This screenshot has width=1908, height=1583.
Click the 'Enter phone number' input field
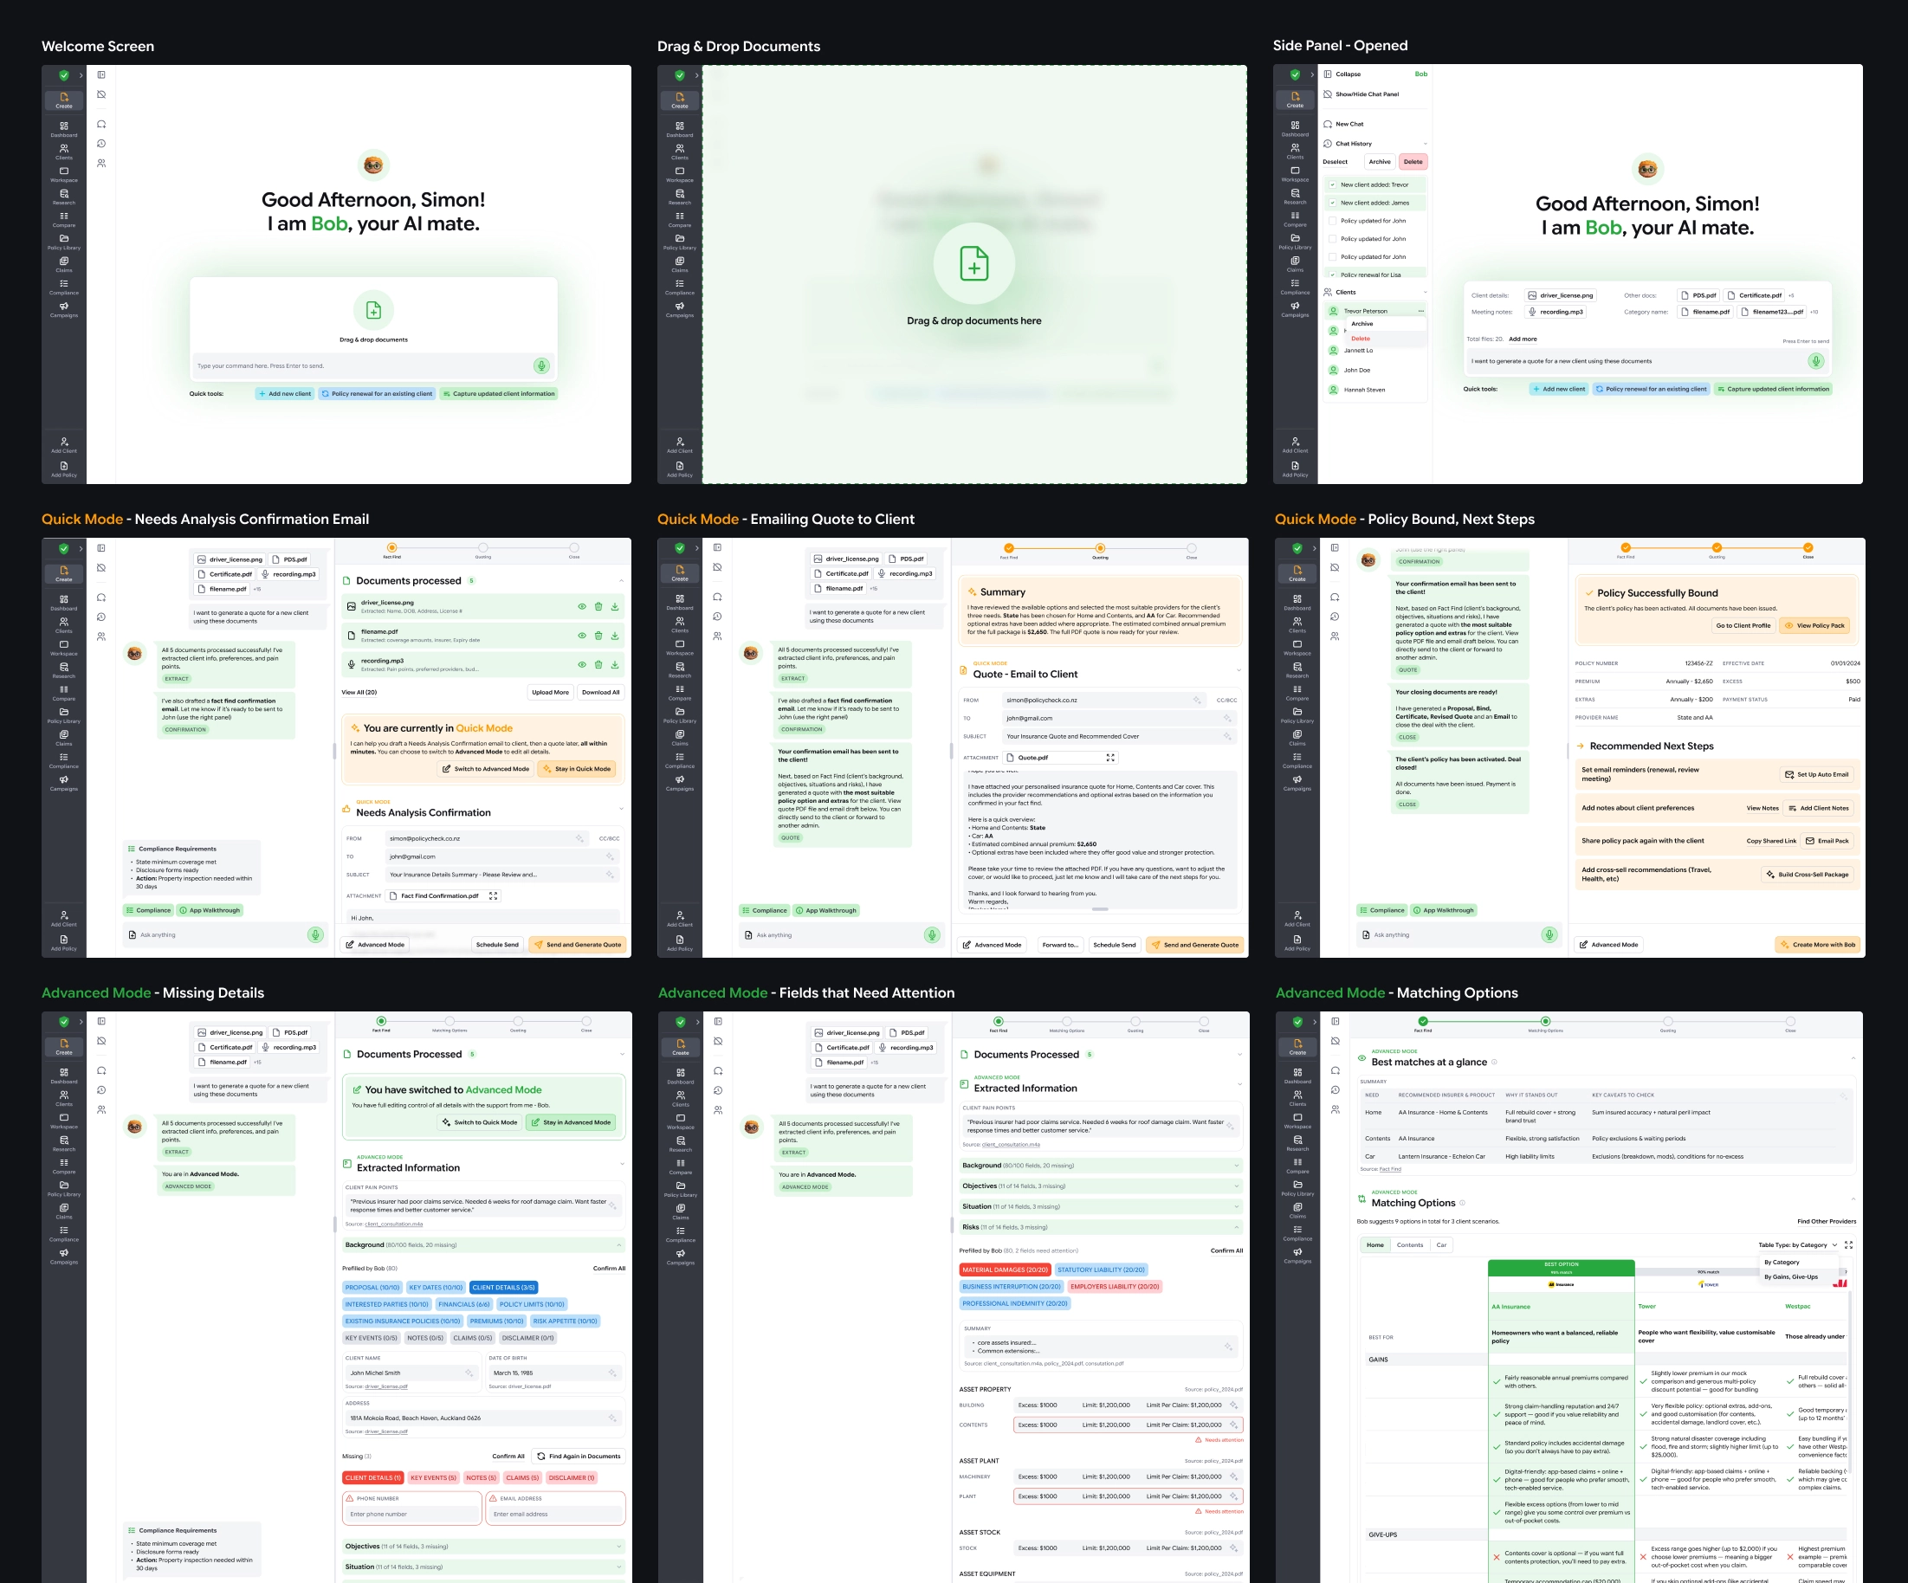[x=411, y=1514]
